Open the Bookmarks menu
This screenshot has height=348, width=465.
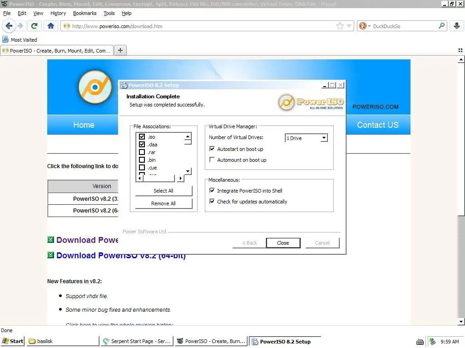(85, 13)
